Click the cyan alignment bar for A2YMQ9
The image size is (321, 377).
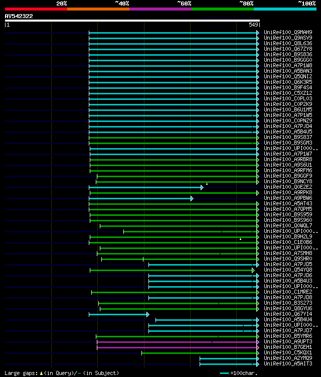[x=228, y=359]
